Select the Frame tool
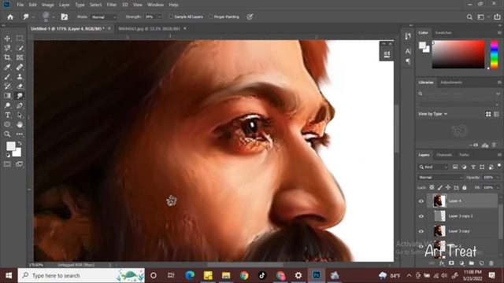This screenshot has height=283, width=504. pyautogui.click(x=20, y=57)
